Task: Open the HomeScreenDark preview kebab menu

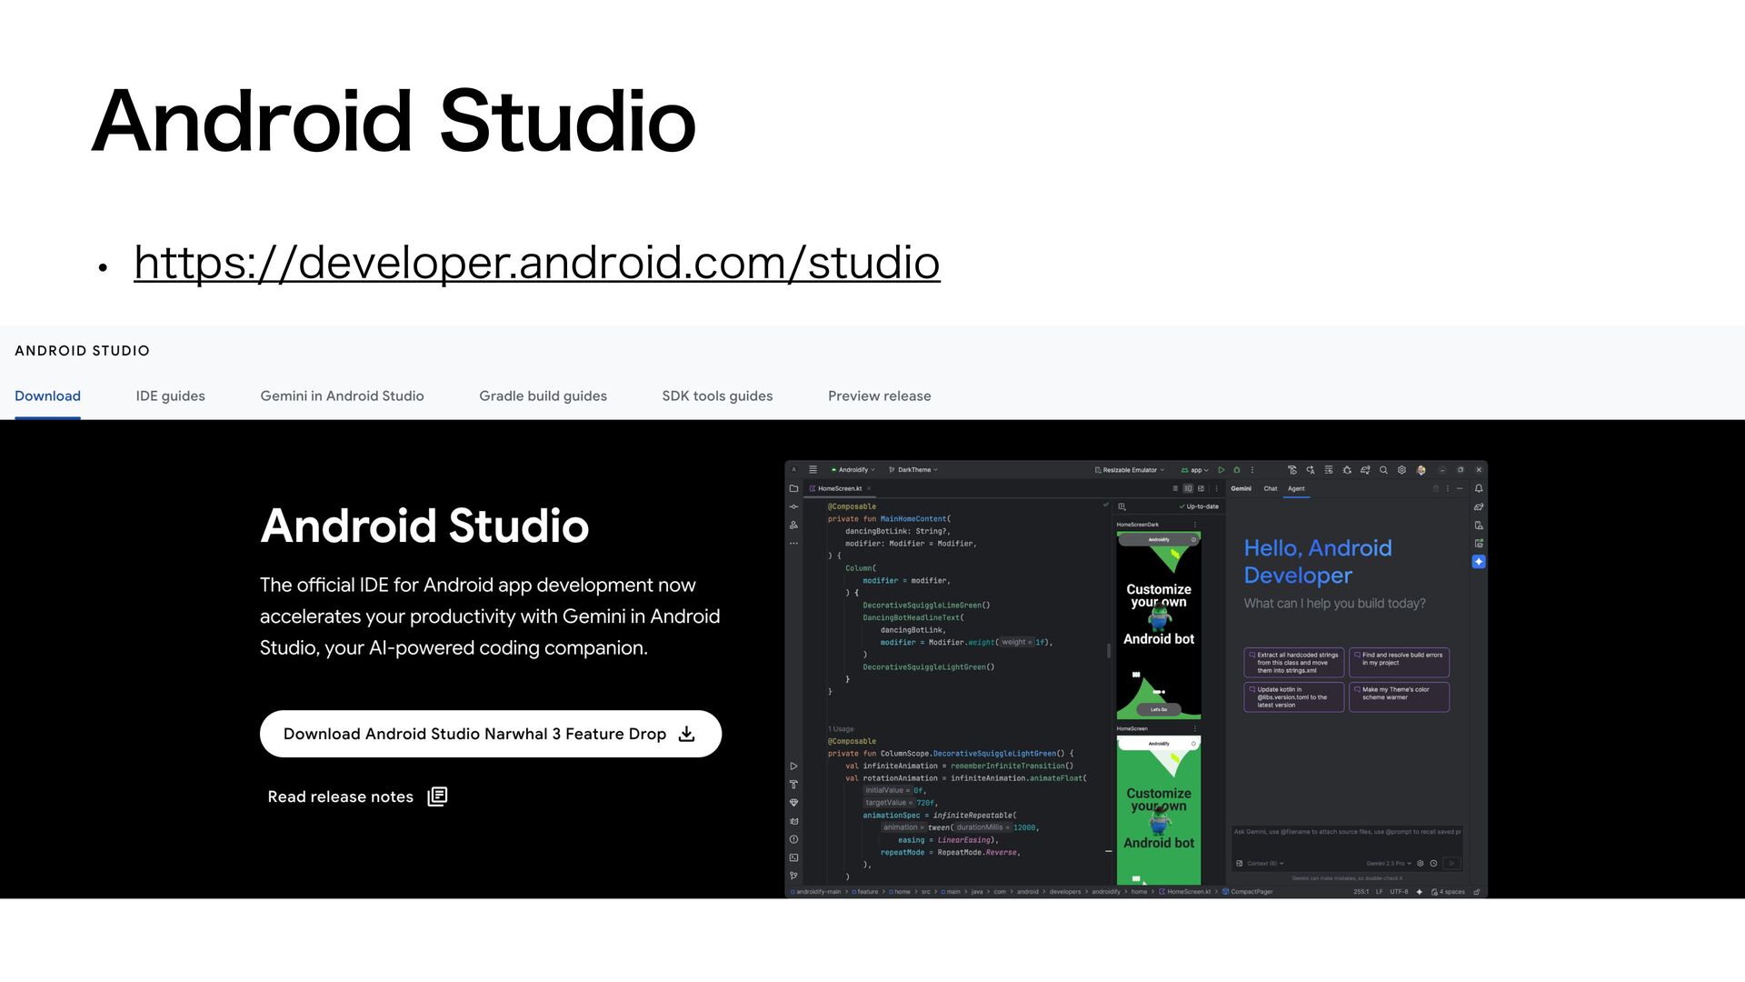Action: coord(1194,524)
